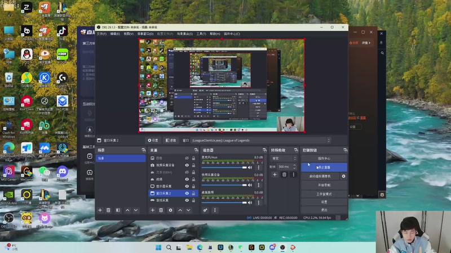Open the 文件(F) menu
Screen dimensions: 451x253
click(x=101, y=34)
